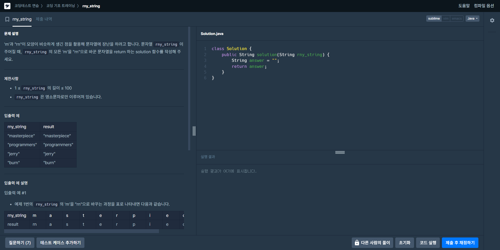Click the "programmers" input cell
Screen dimensions: 500x250
click(x=22, y=145)
